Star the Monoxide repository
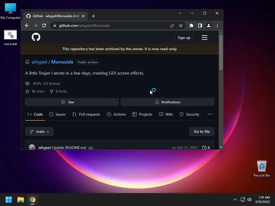Image resolution: width=275 pixels, height=206 pixels. tap(67, 102)
